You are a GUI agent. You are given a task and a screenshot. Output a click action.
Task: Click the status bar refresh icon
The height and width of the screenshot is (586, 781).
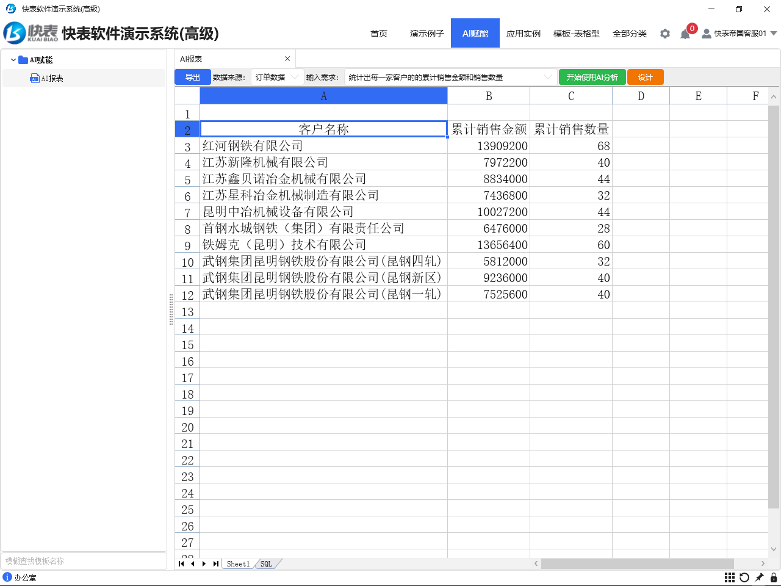744,577
